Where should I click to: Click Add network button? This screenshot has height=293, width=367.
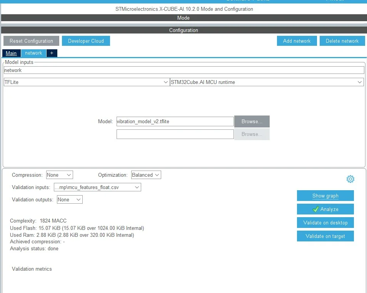(x=297, y=41)
